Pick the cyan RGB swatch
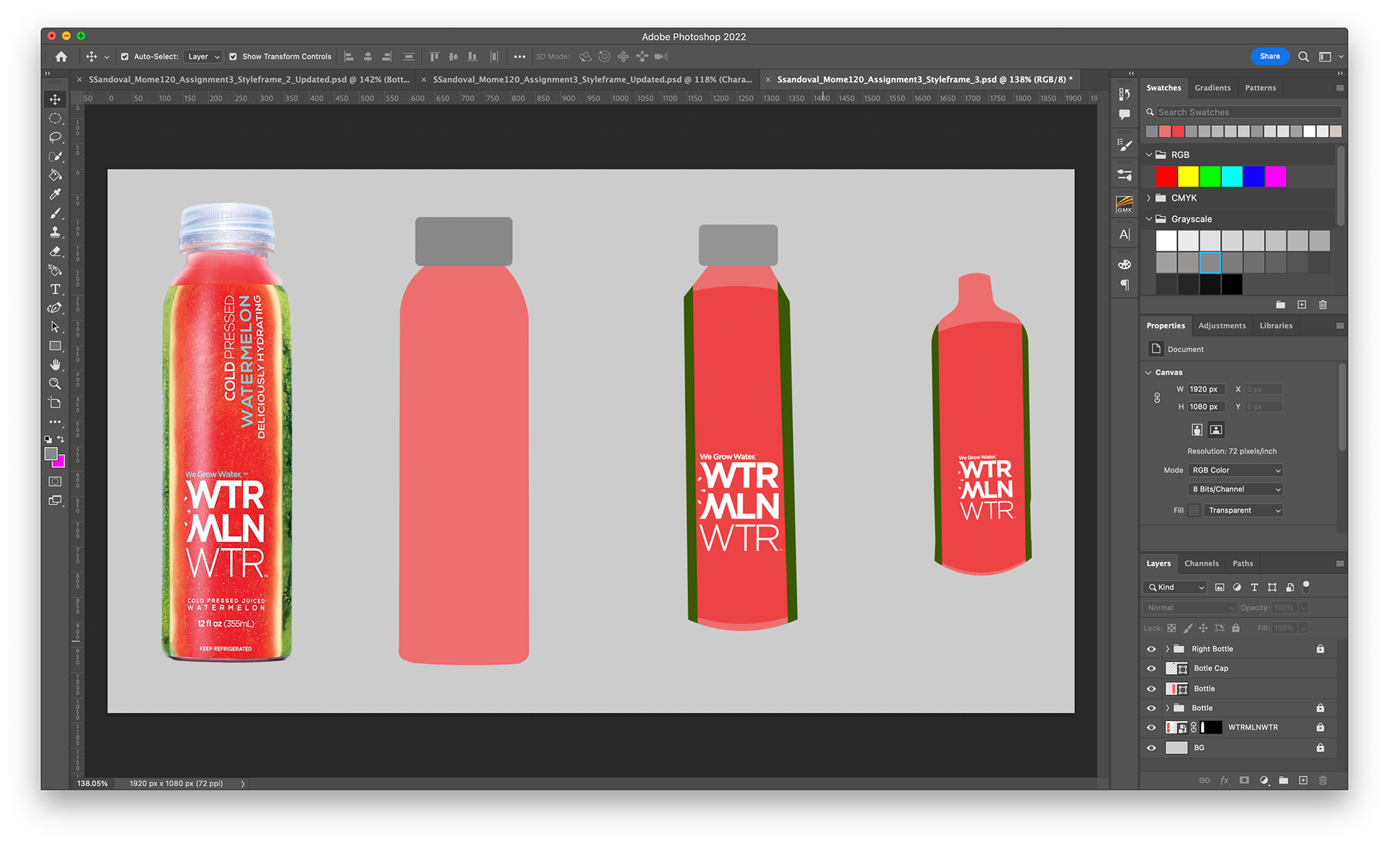The width and height of the screenshot is (1389, 844). (x=1231, y=176)
